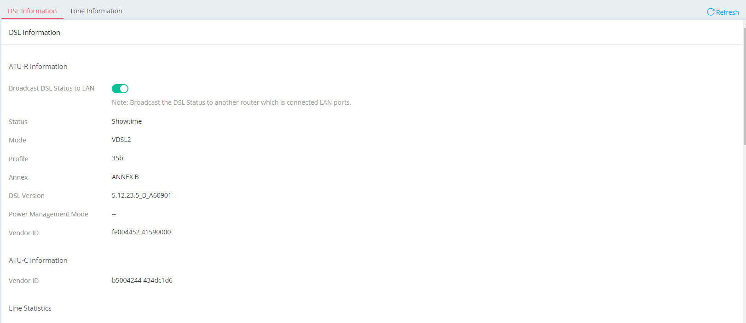Click the ATU-R Information heading
This screenshot has width=746, height=323.
tap(38, 67)
